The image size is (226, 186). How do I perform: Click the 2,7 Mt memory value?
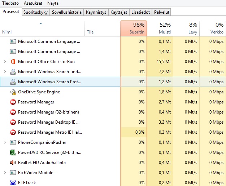(165, 102)
